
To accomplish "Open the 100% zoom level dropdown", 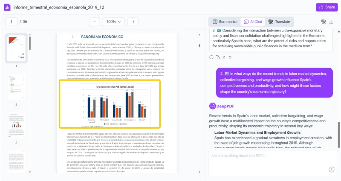I will tap(113, 22).
